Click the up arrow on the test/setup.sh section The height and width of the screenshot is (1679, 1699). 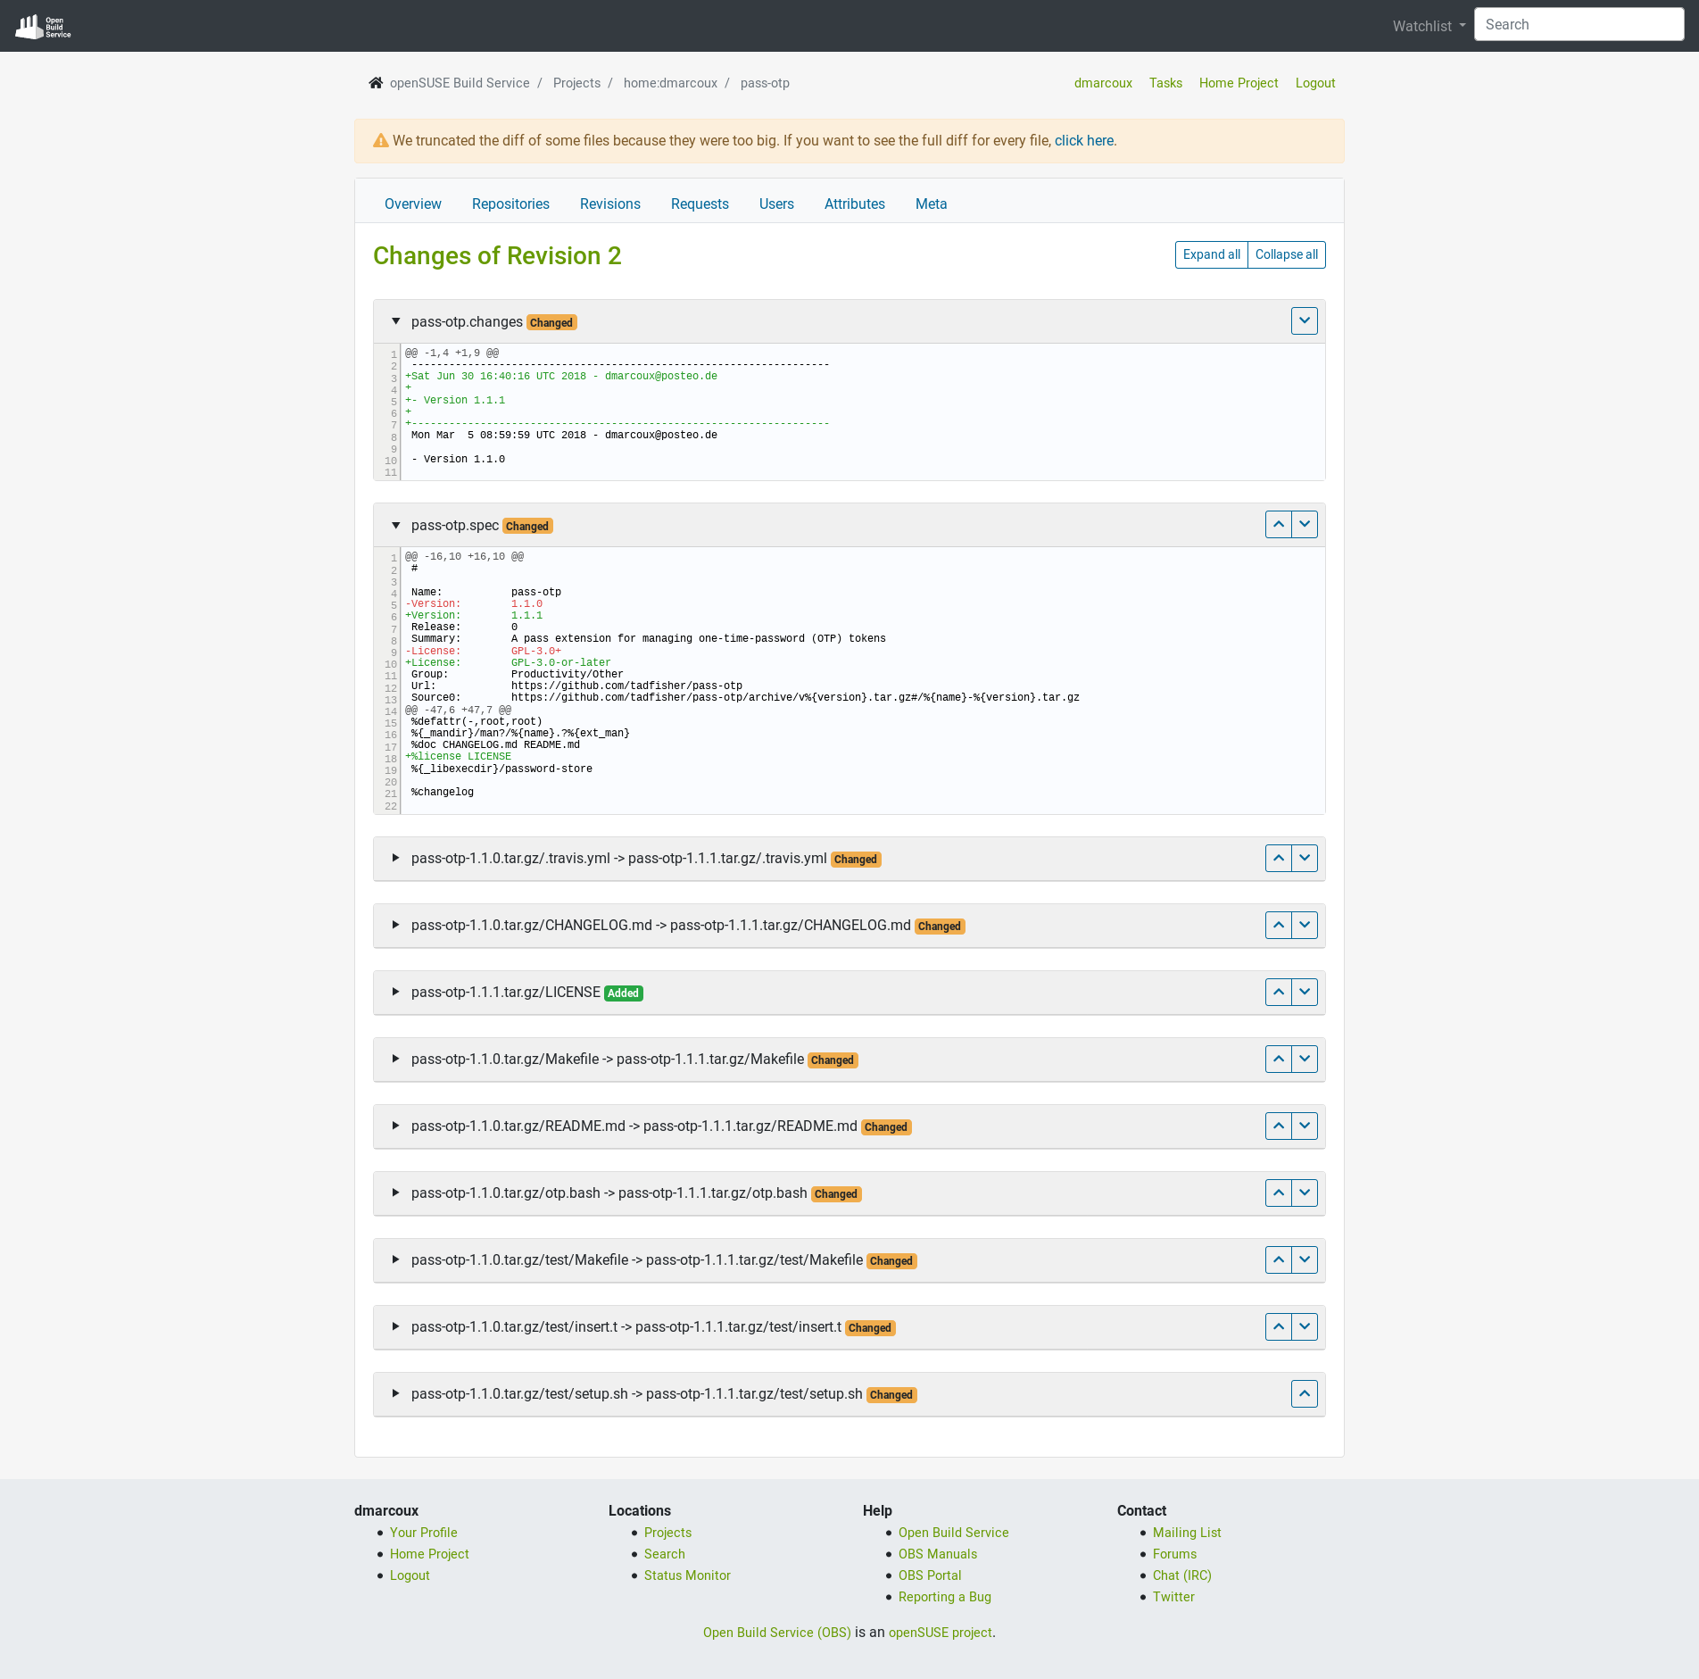click(1304, 1393)
